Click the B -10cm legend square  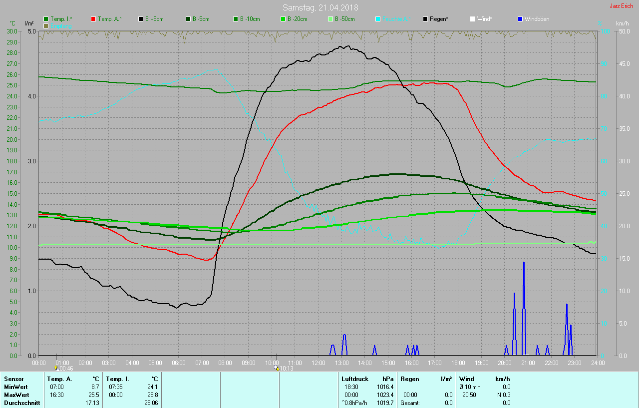(x=236, y=19)
